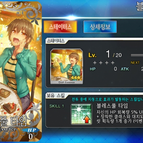The image size is (143, 143).
Task: Tap the experience progress bar
Action: click(x=137, y=55)
